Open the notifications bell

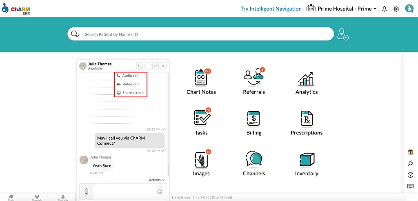(384, 9)
